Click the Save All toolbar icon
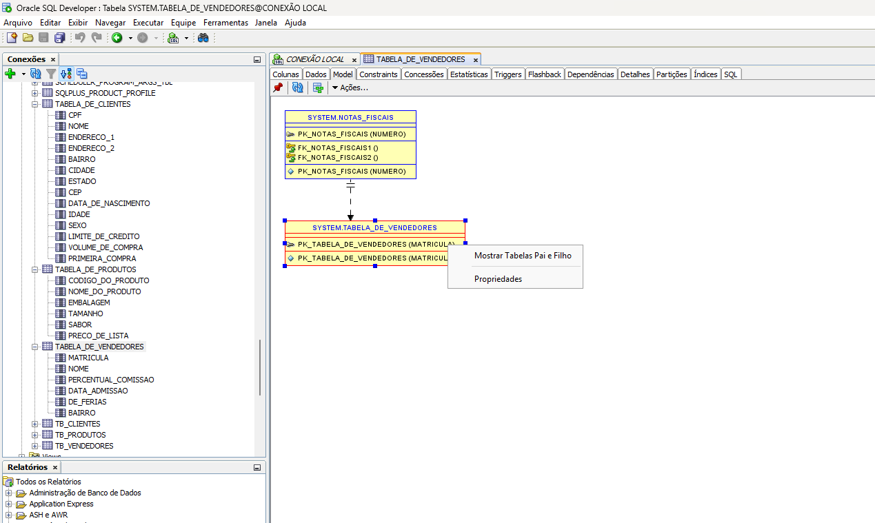 tap(59, 38)
